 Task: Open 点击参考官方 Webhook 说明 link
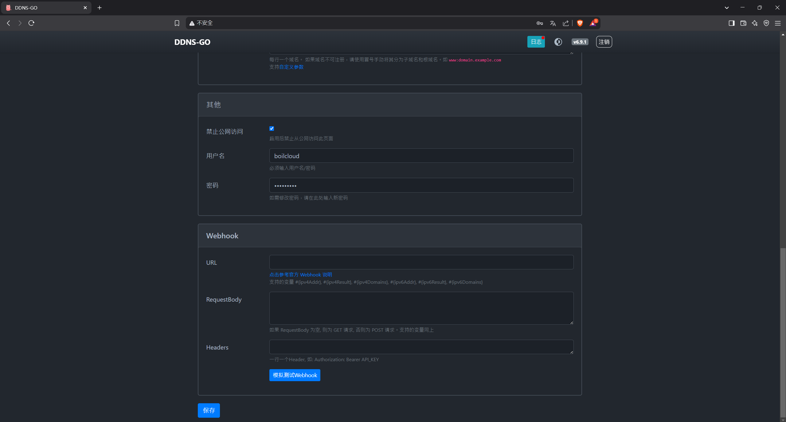pos(301,275)
